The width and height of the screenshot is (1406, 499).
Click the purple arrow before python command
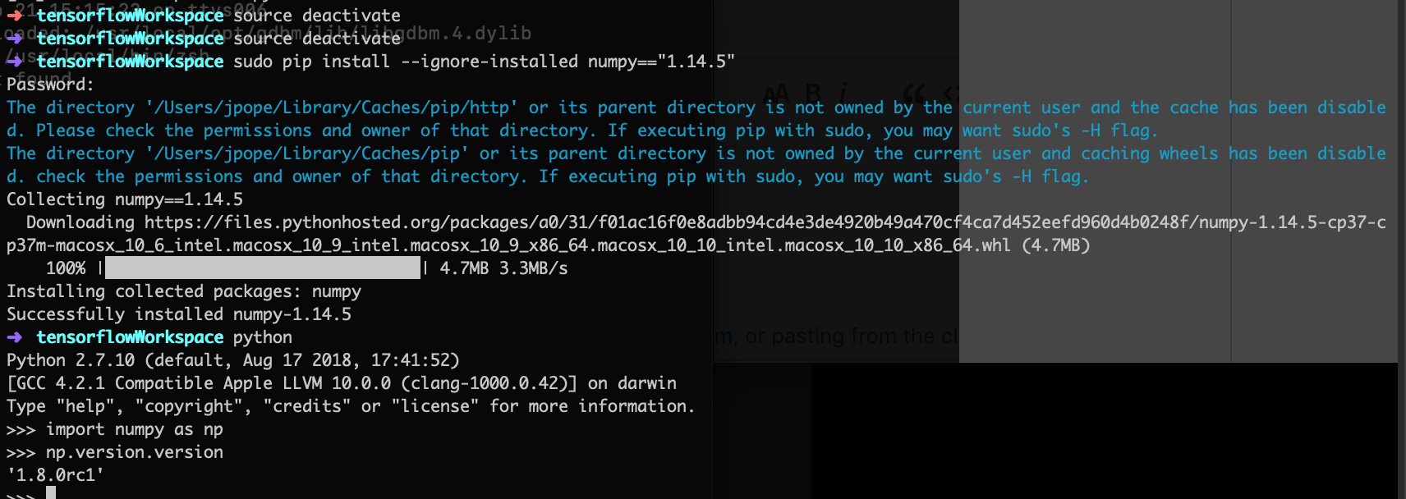[15, 337]
